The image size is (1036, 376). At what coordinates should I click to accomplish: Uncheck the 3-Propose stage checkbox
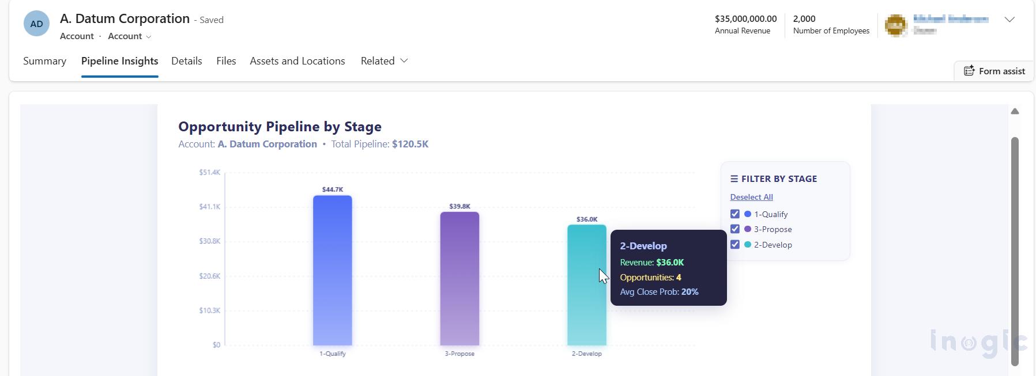pyautogui.click(x=734, y=229)
